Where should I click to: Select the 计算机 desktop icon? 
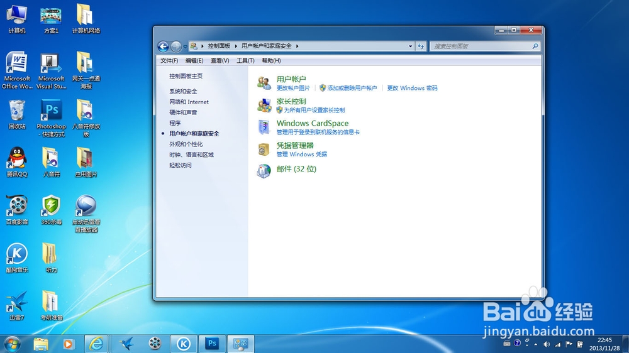coord(17,14)
